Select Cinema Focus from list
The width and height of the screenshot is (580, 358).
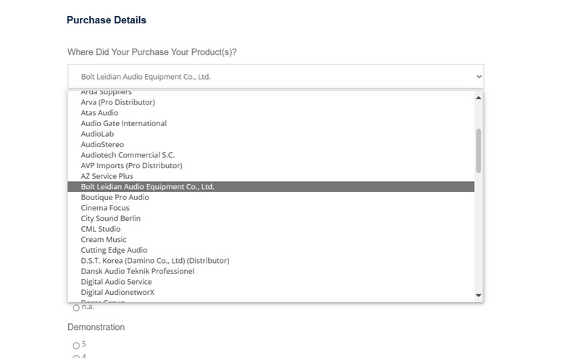105,208
